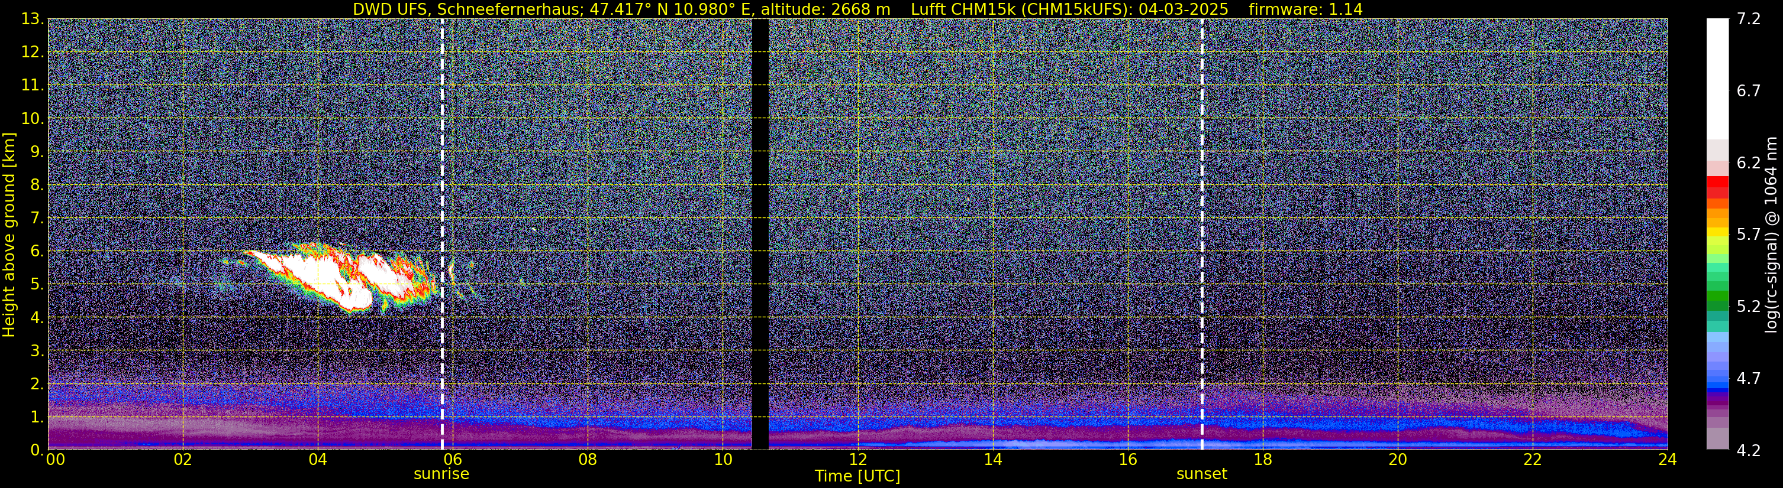
Task: Click the time axis tick '10'
Action: pos(723,460)
